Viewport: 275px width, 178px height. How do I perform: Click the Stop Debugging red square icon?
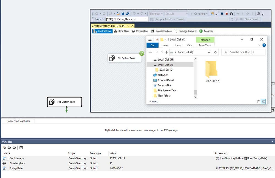click(227, 13)
